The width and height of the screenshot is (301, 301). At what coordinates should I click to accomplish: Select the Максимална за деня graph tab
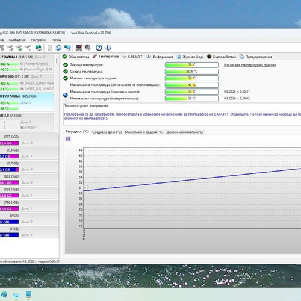[x=144, y=132]
